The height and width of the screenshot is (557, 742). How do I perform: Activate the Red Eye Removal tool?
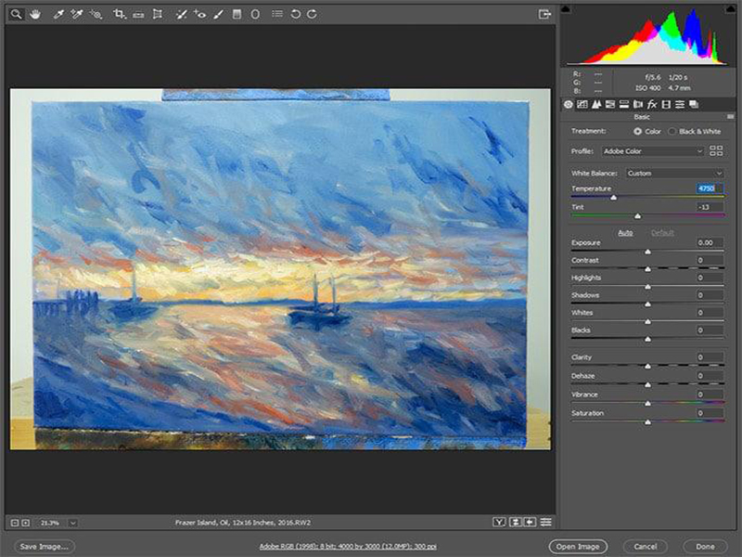pos(200,14)
